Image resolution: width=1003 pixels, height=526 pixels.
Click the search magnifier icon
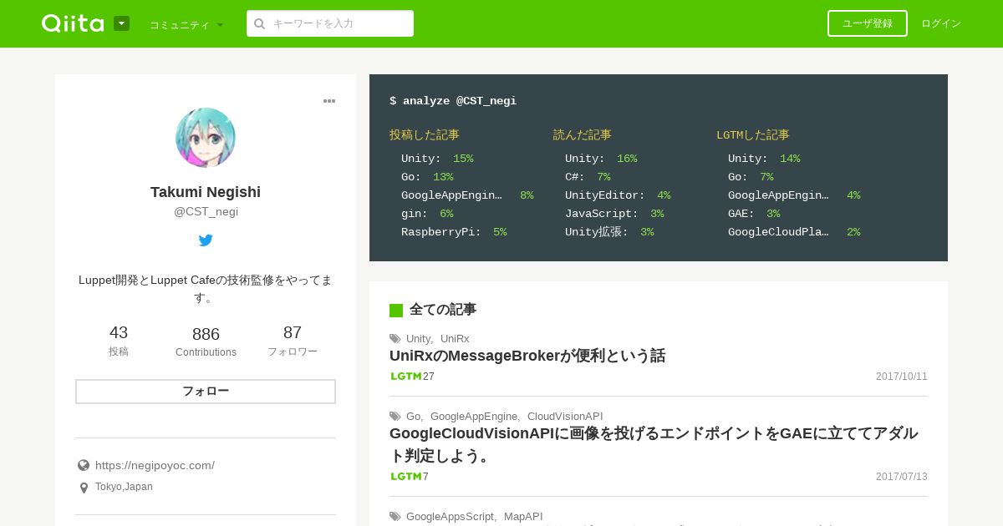259,24
